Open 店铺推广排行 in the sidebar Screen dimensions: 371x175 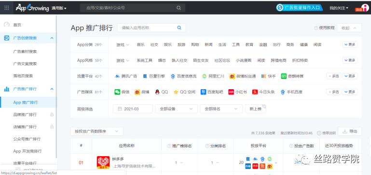pos(25,127)
